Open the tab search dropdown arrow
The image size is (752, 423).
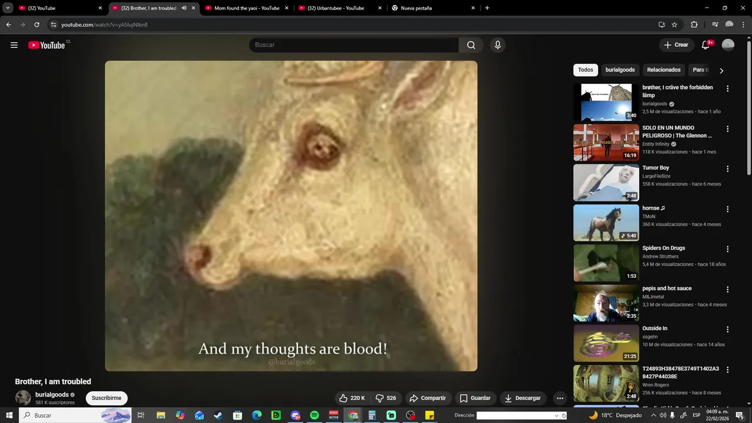8,8
